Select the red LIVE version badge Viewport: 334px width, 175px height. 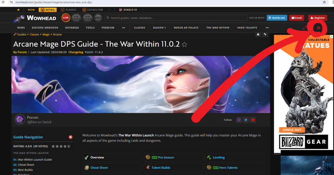click(66, 18)
